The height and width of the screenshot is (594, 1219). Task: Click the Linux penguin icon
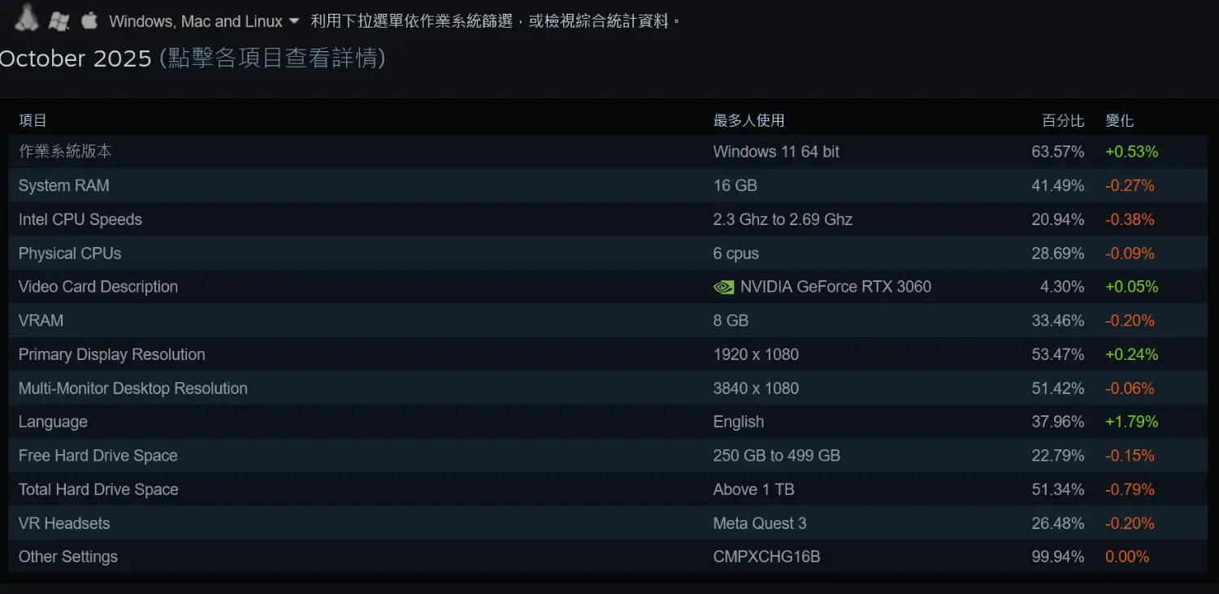click(26, 18)
